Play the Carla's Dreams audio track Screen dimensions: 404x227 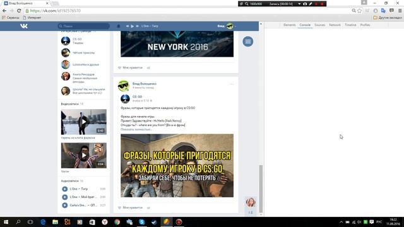pyautogui.click(x=65, y=205)
